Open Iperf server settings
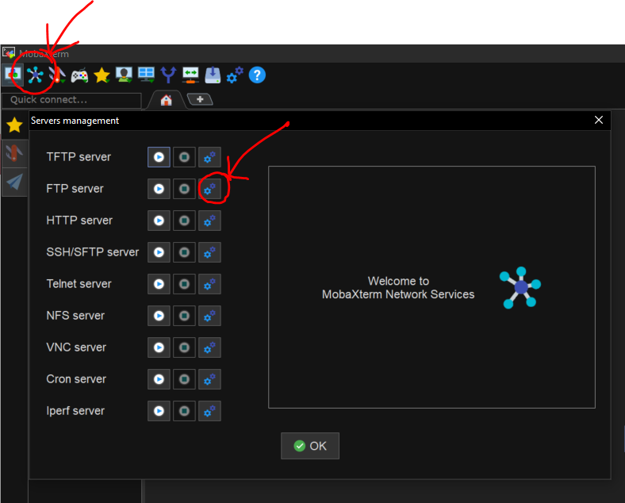The width and height of the screenshot is (625, 503). coord(209,411)
